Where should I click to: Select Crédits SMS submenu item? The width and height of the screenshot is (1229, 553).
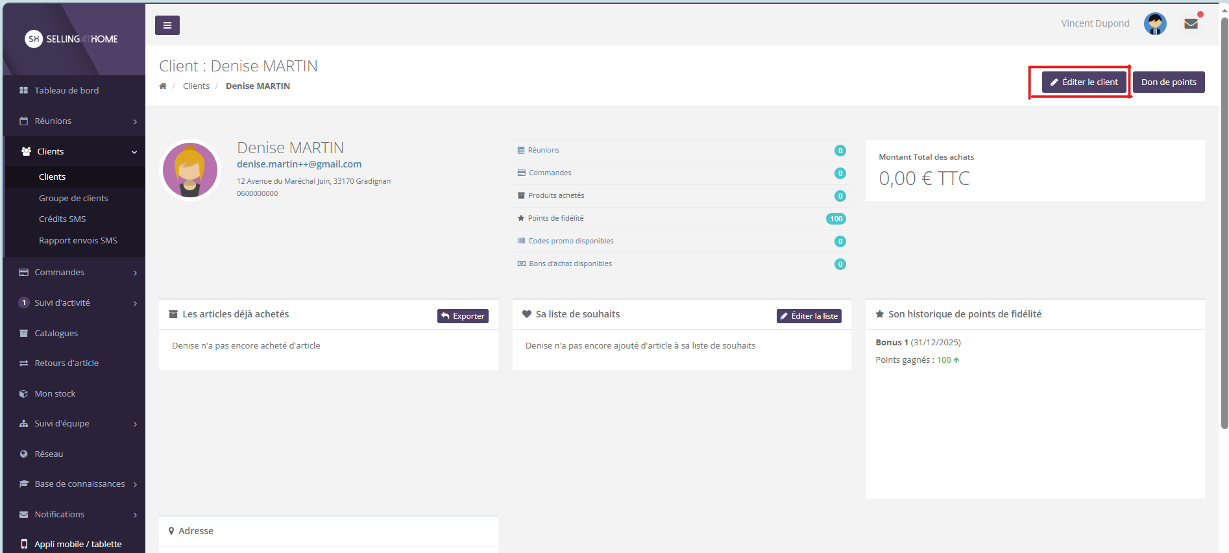[62, 219]
